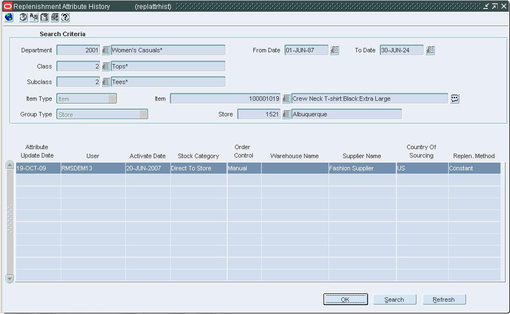Open help with the question mark icon
Screen dimensions: 510x314
click(x=65, y=17)
